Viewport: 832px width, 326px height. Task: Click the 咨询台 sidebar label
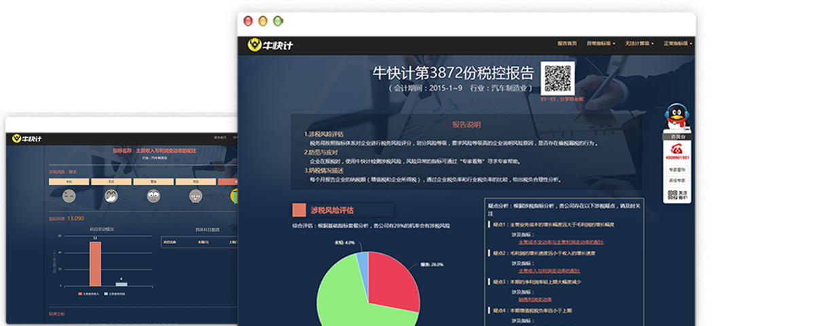tap(676, 137)
